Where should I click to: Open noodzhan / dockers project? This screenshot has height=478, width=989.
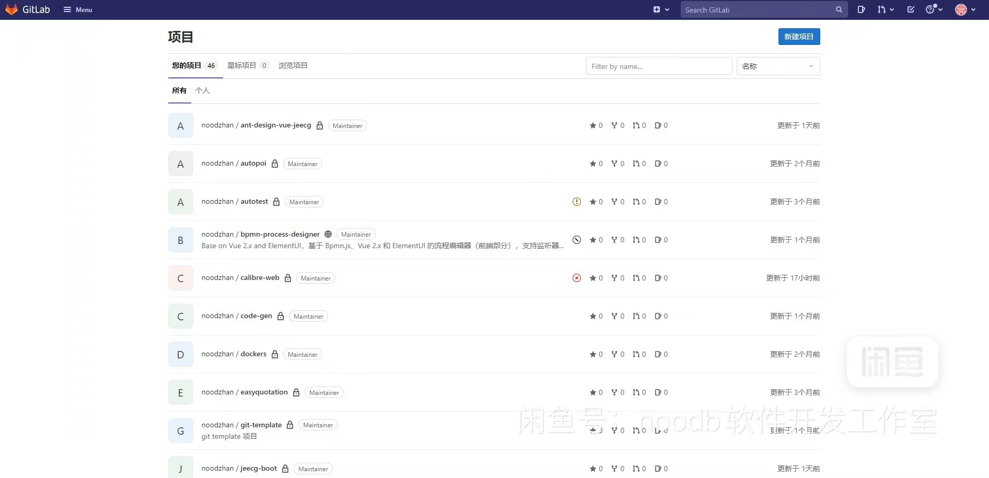(234, 354)
